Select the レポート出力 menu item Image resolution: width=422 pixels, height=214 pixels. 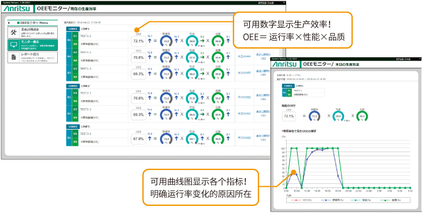(32, 58)
